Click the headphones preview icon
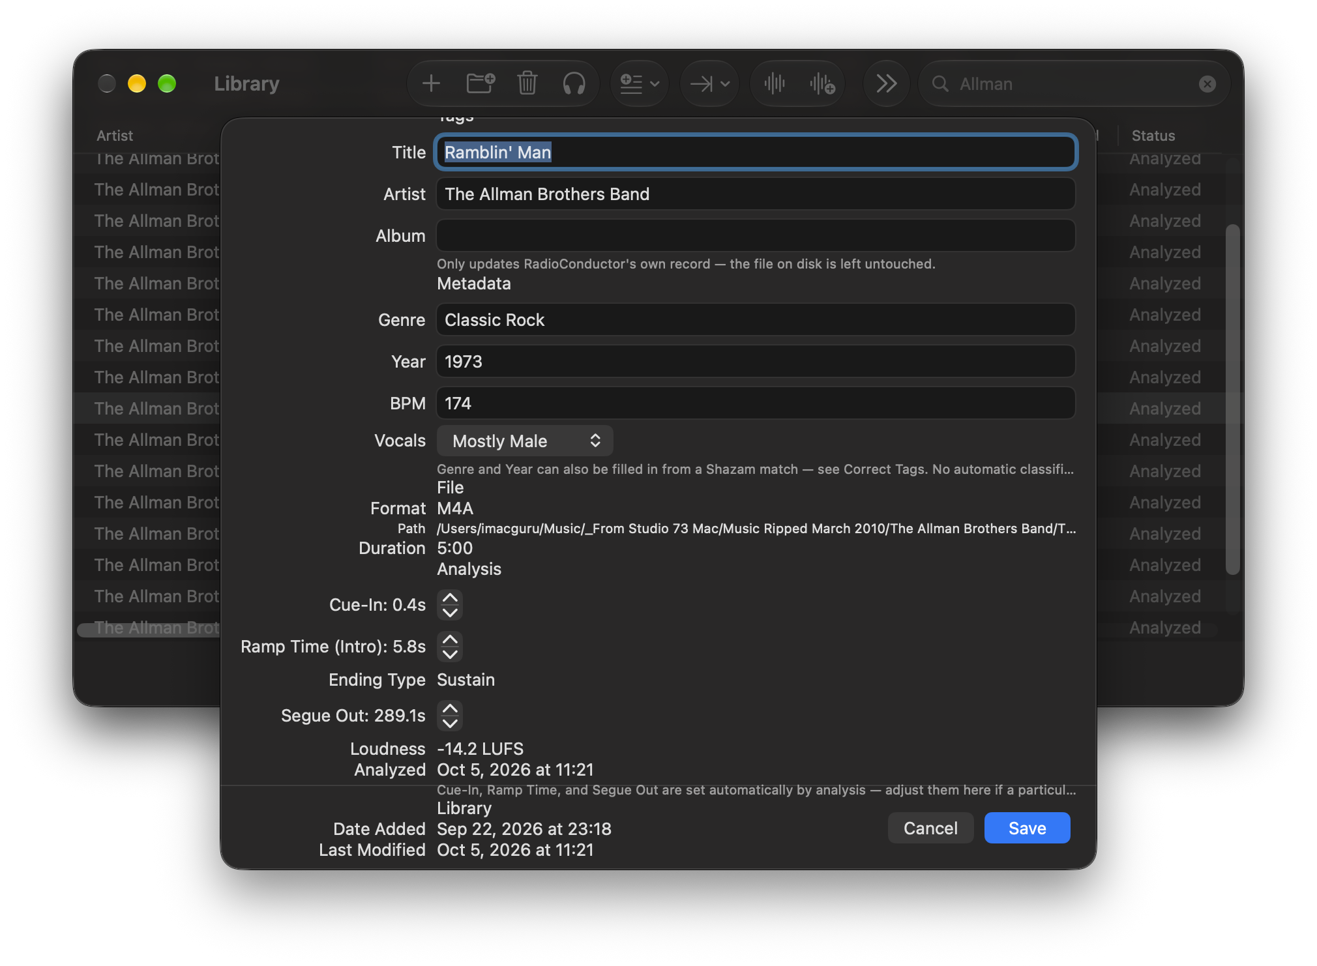The height and width of the screenshot is (966, 1317). pyautogui.click(x=574, y=83)
